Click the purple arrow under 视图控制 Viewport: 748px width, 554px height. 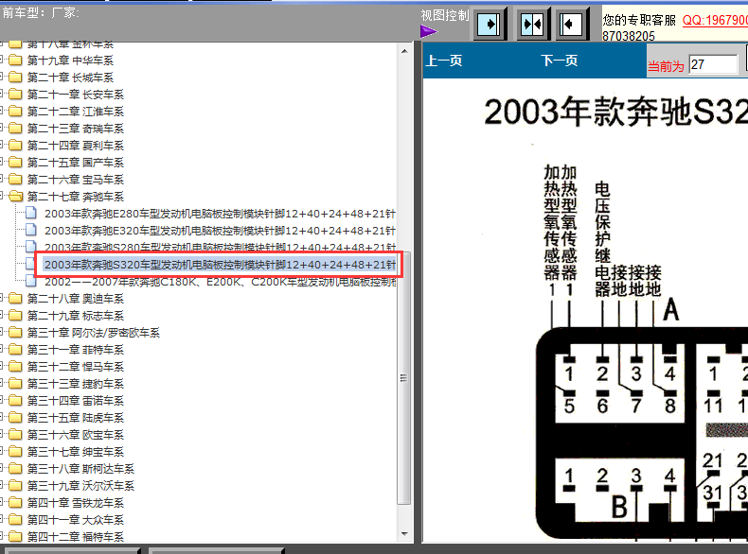coord(428,32)
